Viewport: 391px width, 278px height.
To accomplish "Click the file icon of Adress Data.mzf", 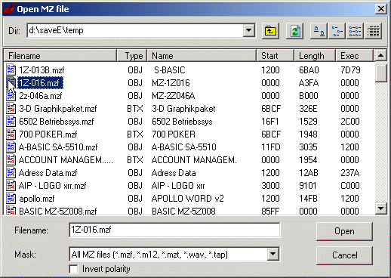I will [x=11, y=173].
